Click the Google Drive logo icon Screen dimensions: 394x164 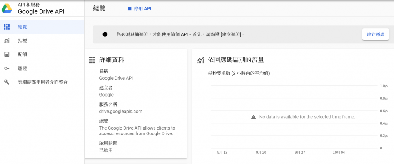[7, 8]
